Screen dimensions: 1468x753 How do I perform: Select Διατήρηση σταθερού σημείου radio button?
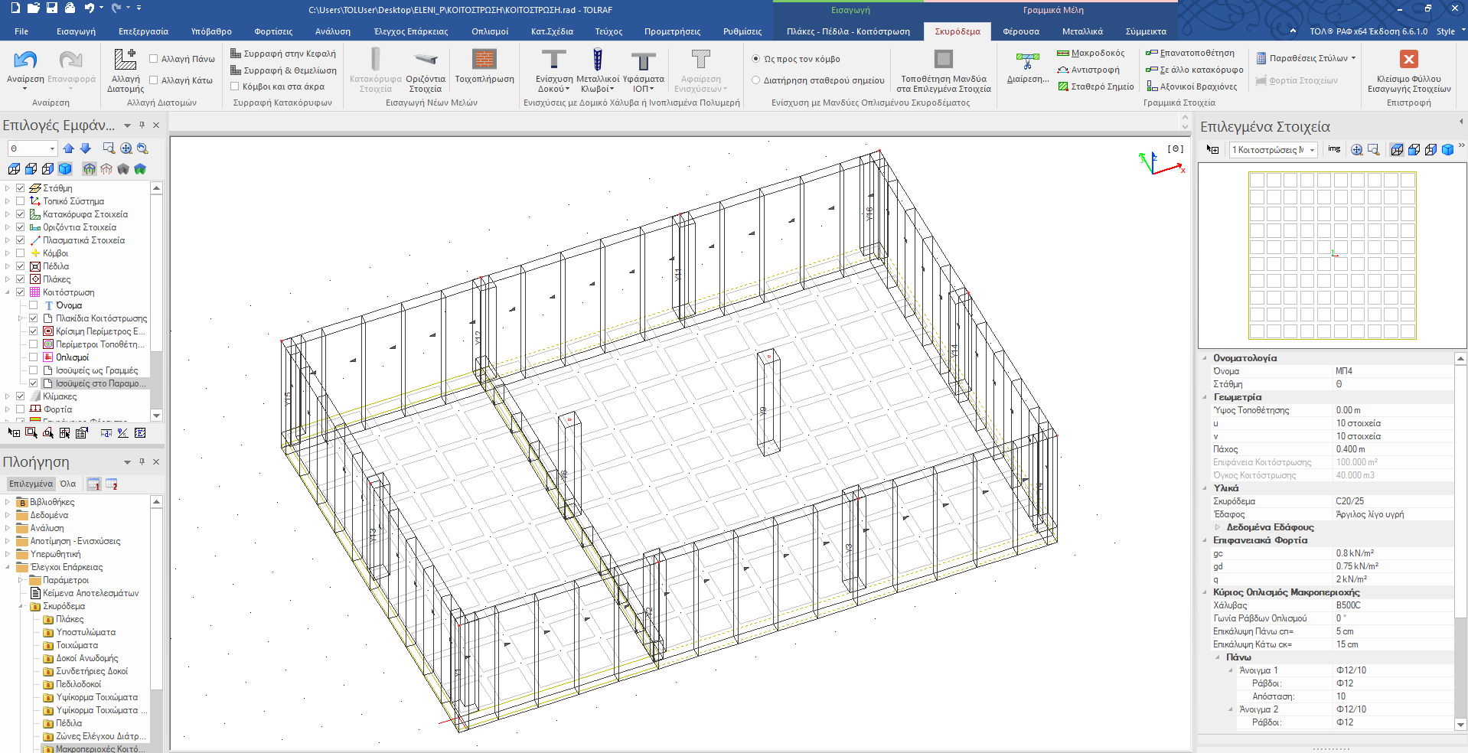tap(756, 80)
